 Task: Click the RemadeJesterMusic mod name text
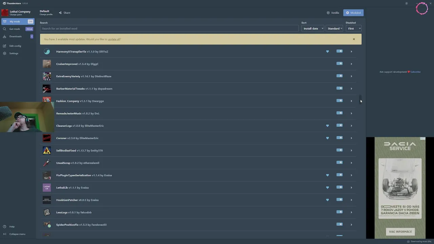click(69, 114)
